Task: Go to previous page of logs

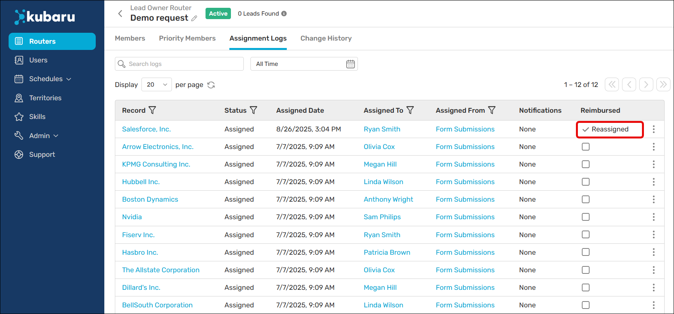Action: [x=629, y=85]
